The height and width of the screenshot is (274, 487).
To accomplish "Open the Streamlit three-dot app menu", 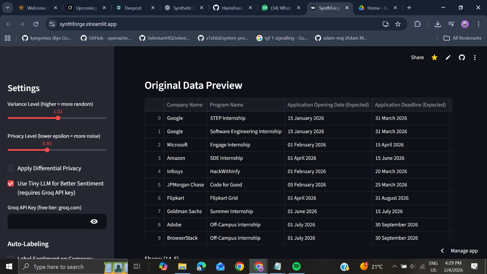I will pyautogui.click(x=475, y=58).
